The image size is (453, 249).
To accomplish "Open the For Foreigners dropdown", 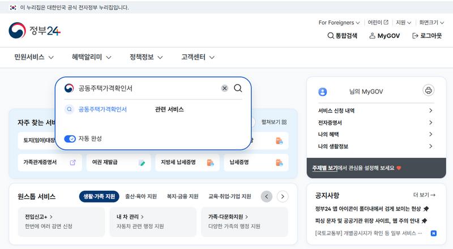I will click(339, 23).
